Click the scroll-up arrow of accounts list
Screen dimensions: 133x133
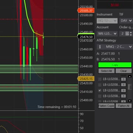130,76
